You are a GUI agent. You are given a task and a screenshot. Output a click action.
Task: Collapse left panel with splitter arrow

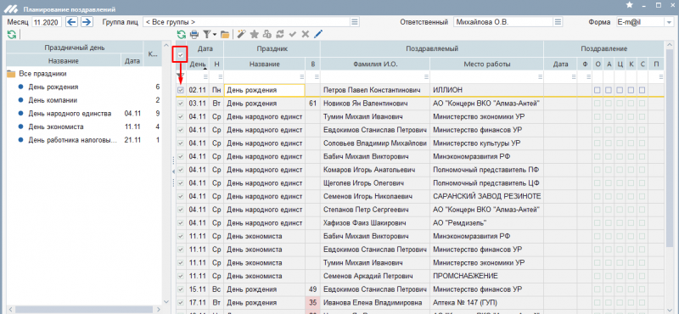(173, 172)
